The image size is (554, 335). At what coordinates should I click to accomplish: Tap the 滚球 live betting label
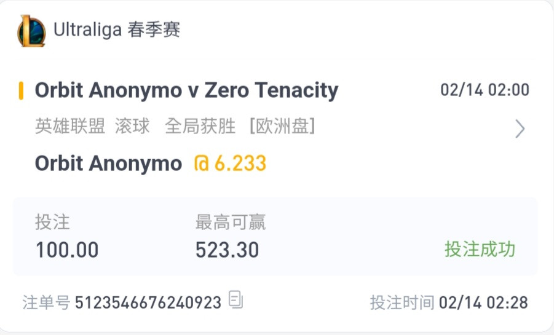132,126
